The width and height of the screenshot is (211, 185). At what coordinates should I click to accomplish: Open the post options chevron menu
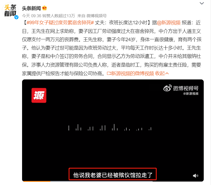pos(202,3)
